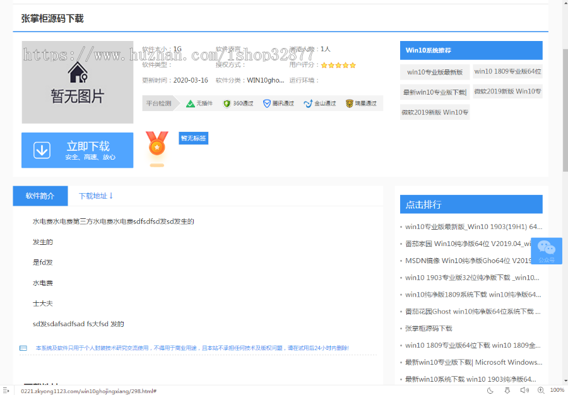Click the 暂无标签 tag button
Viewport: 568px width, 395px height.
click(193, 138)
